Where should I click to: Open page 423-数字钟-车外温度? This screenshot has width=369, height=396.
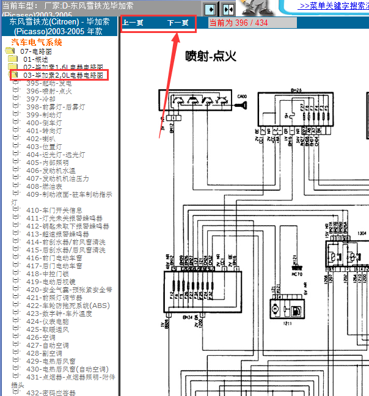click(x=59, y=313)
